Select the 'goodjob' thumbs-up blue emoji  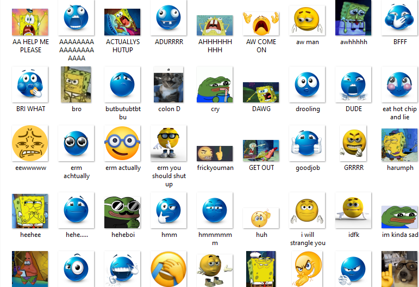point(307,144)
